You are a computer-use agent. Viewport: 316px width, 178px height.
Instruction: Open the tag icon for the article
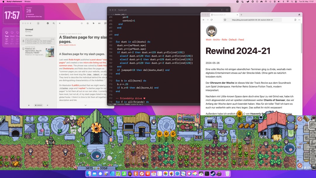pos(94,23)
